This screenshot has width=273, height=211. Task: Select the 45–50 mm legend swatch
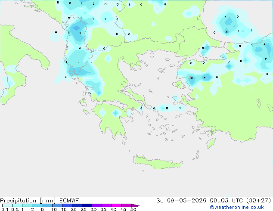pyautogui.click(x=127, y=205)
